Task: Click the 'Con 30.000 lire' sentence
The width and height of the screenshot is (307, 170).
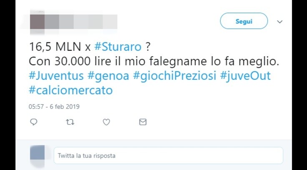Action: 154,61
